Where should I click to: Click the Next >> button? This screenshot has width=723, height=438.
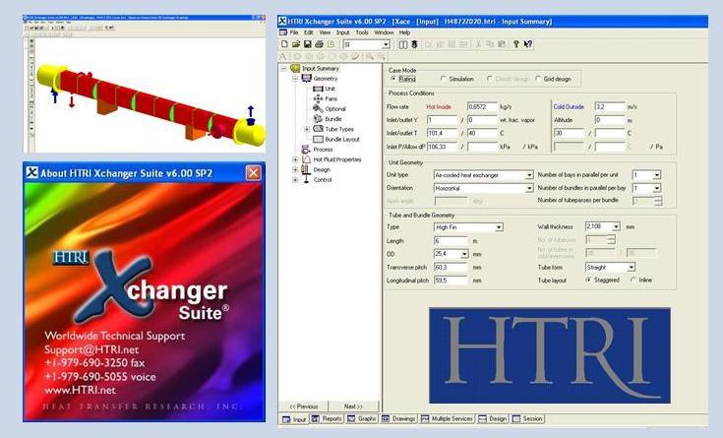point(354,407)
